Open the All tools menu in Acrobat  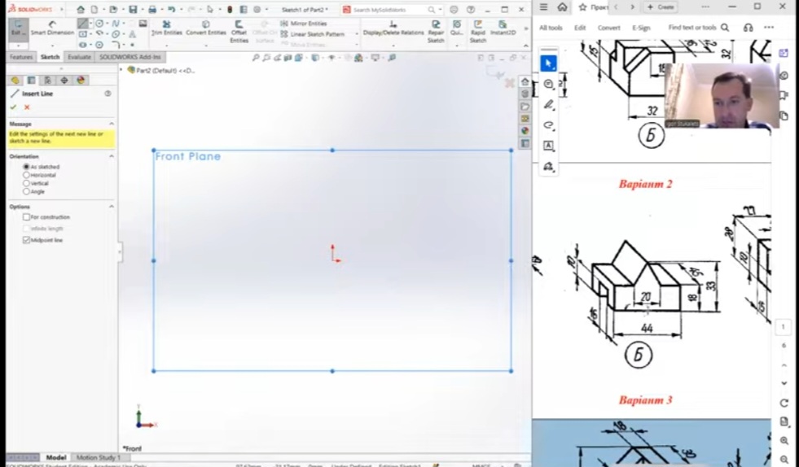[551, 28]
